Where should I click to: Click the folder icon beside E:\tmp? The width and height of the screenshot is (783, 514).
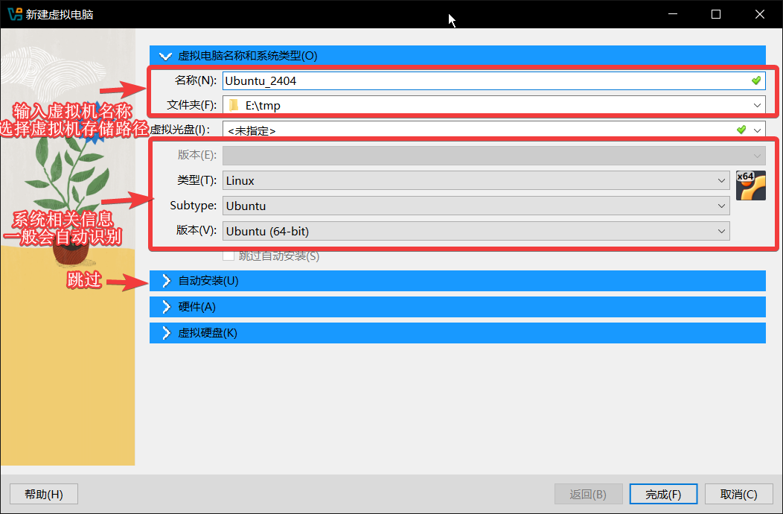[x=234, y=106]
